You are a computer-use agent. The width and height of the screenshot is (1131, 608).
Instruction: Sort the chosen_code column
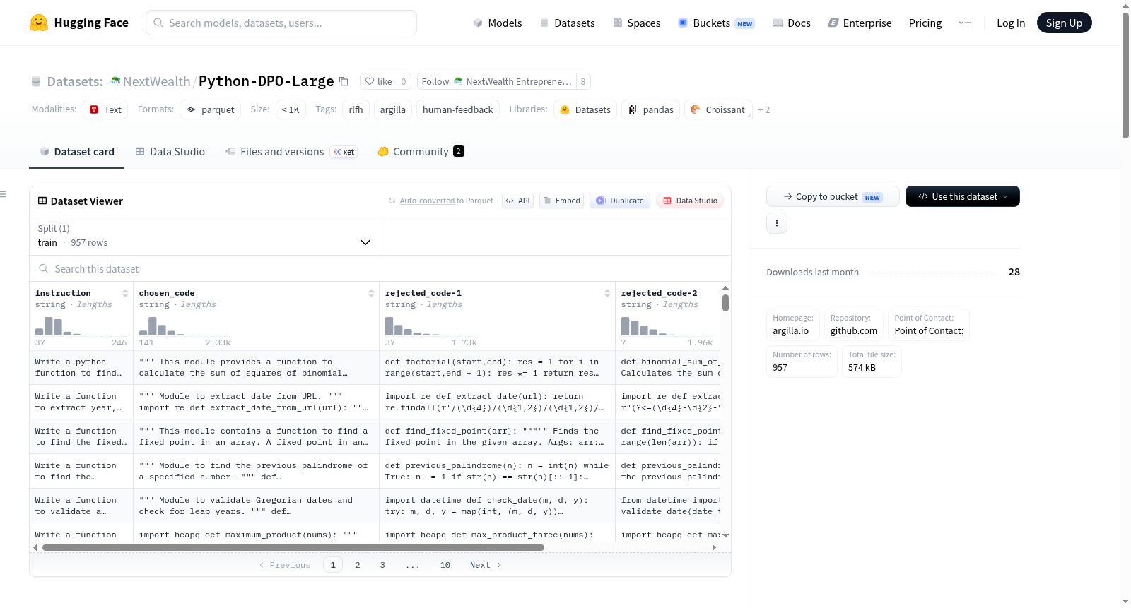(x=371, y=293)
